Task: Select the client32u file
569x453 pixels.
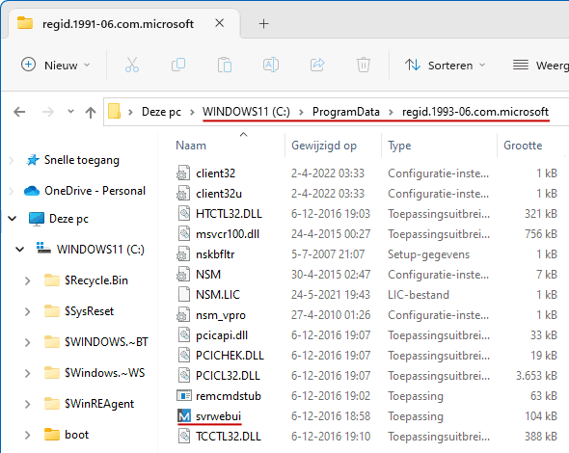Action: coord(219,194)
